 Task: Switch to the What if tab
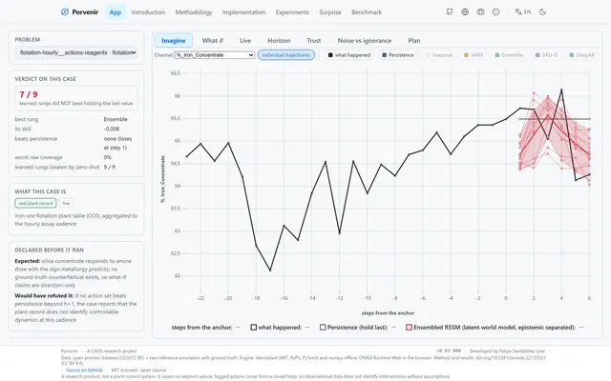click(212, 40)
